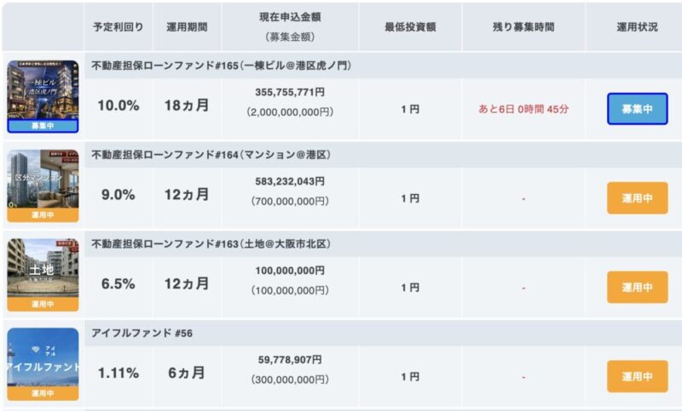
Task: Open 不動産担保ローンファンド#164 title link
Action: (x=211, y=155)
